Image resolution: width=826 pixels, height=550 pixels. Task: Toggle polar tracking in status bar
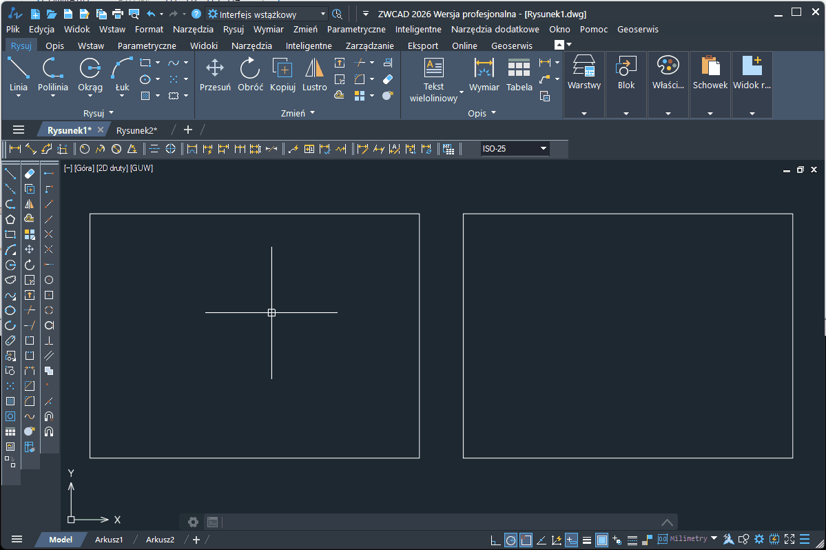pos(510,540)
